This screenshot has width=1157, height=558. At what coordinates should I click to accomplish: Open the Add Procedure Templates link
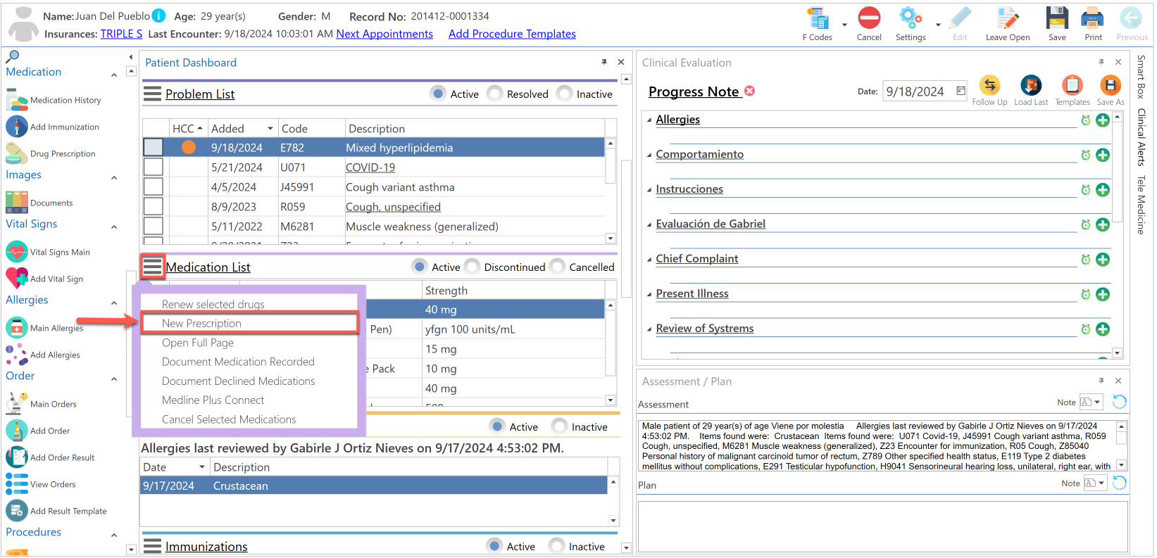pos(512,34)
